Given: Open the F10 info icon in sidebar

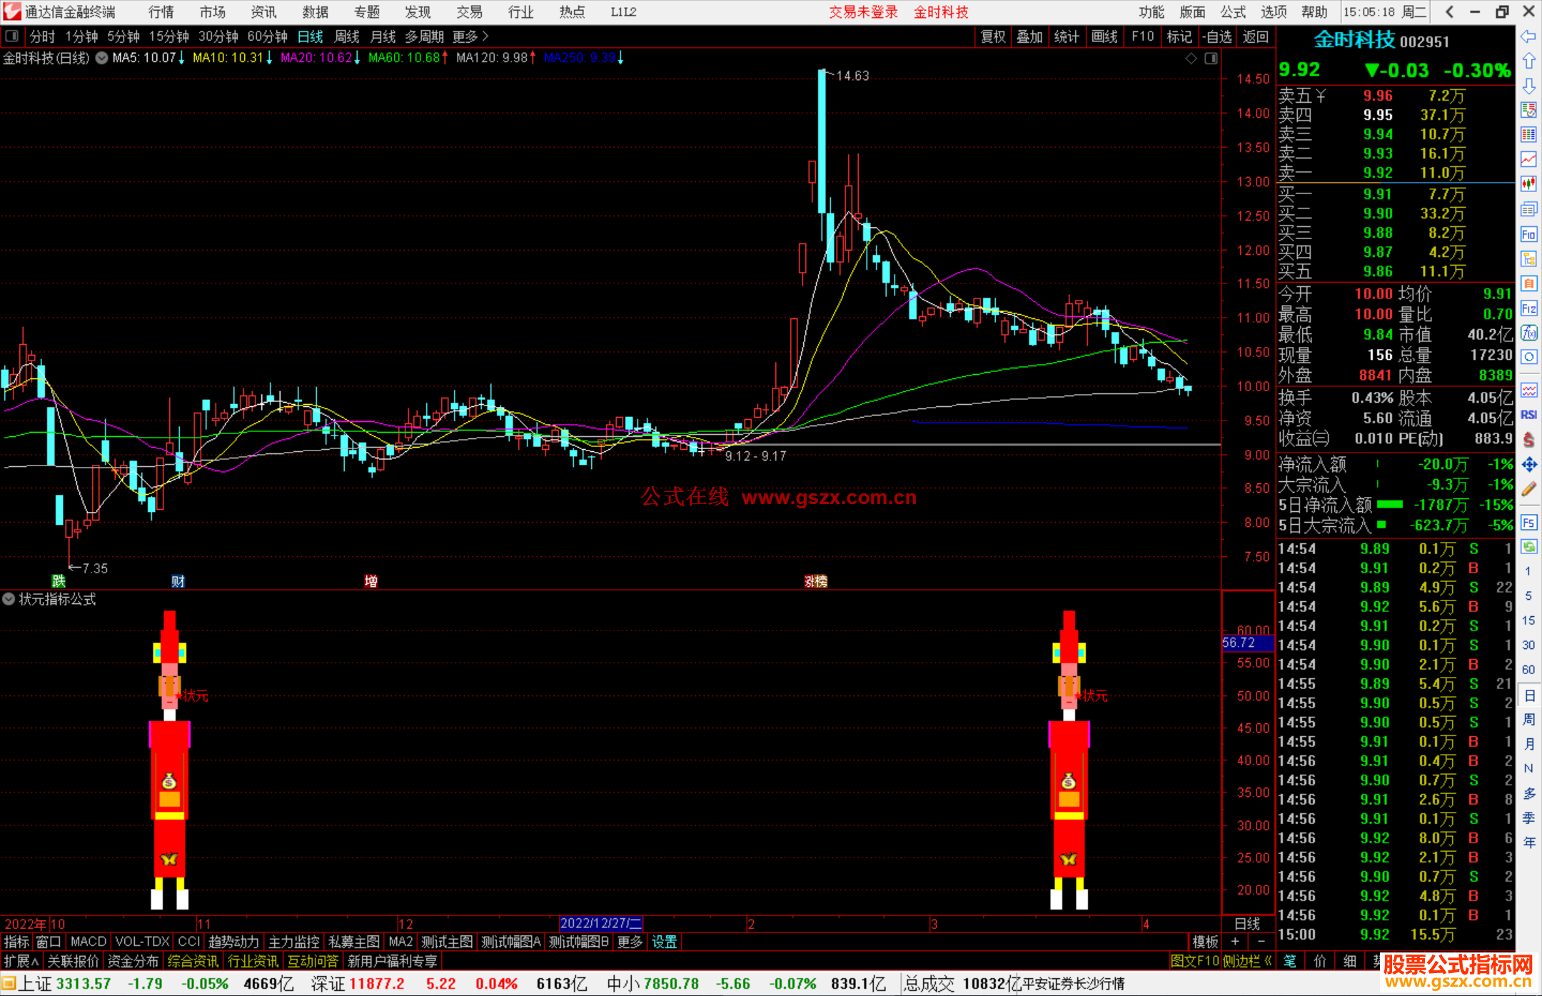Looking at the screenshot, I should tap(1528, 234).
